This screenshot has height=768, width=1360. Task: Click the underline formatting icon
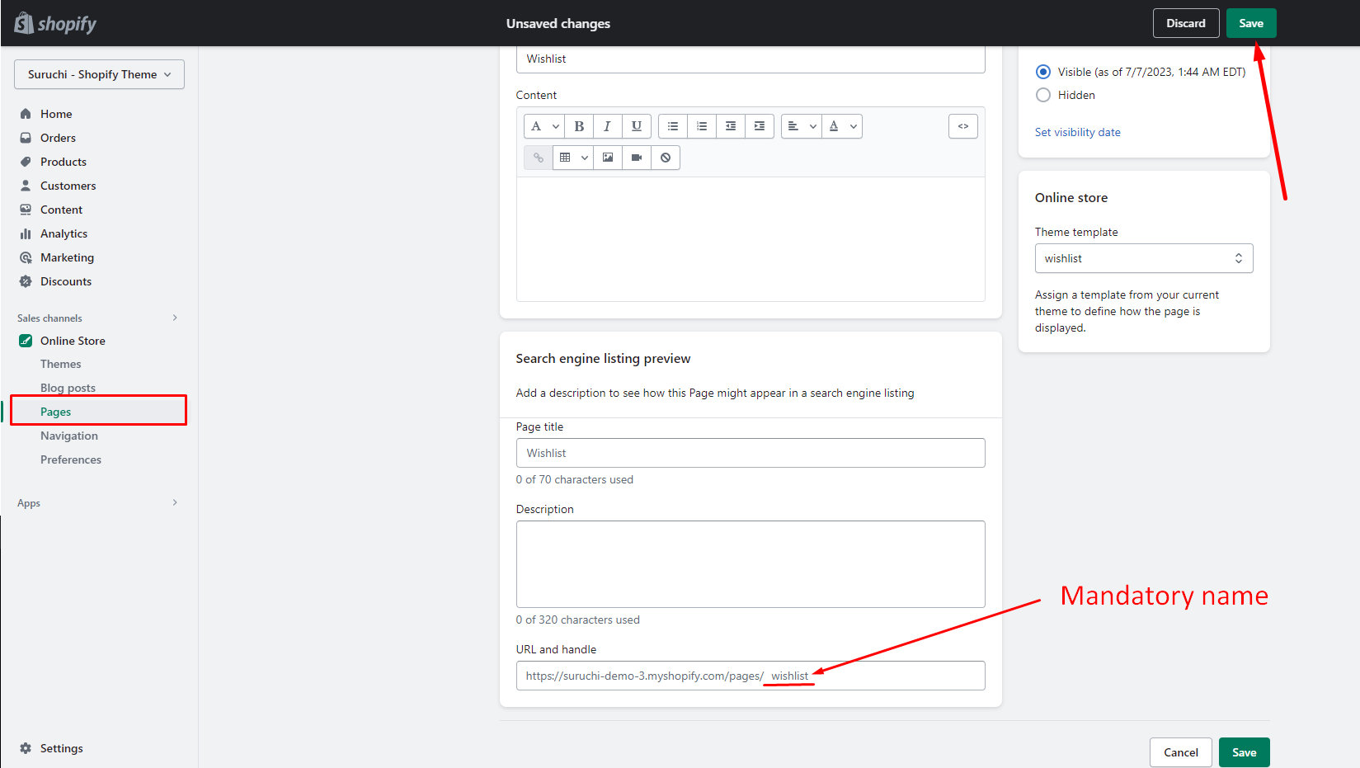[636, 126]
